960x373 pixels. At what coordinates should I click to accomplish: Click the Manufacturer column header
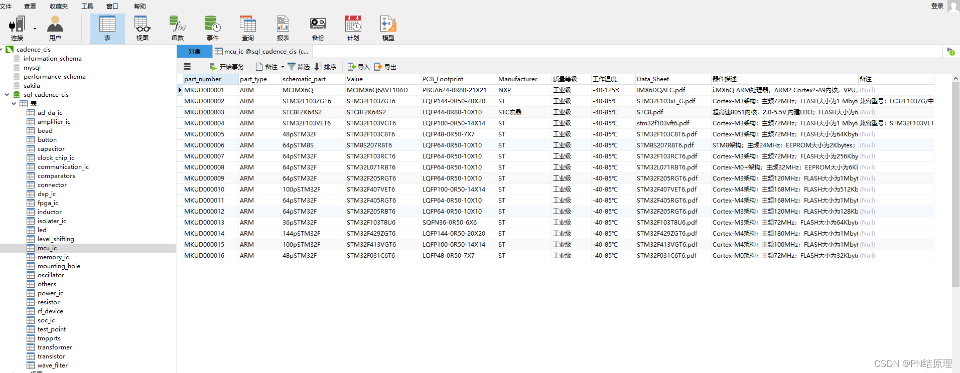517,79
